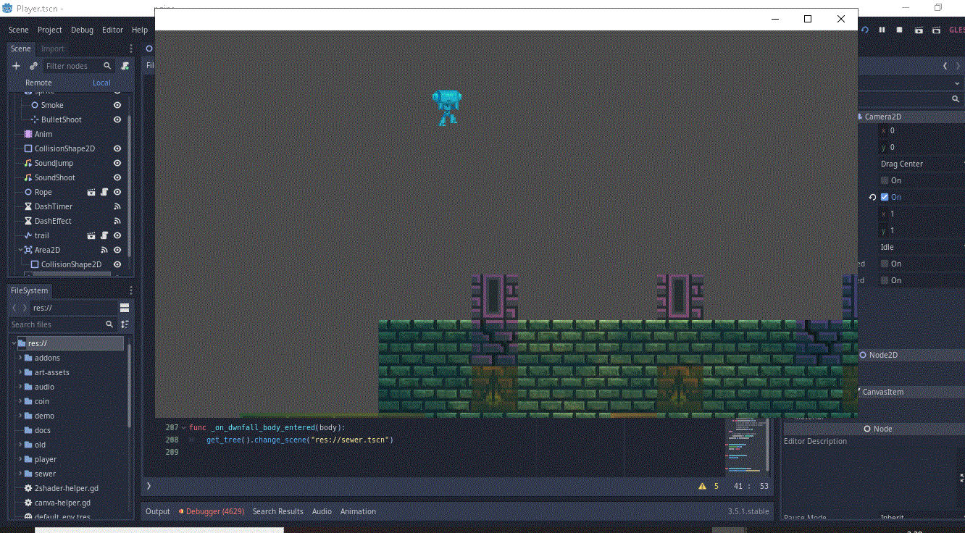This screenshot has width=965, height=533.
Task: Enable the On checkbox directly below Idle
Action: 885,264
